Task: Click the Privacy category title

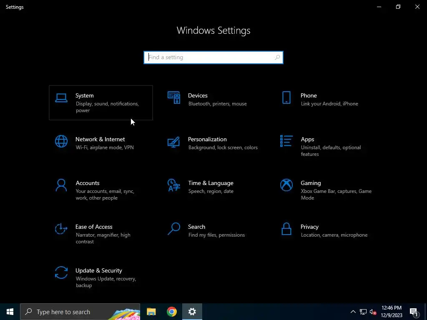Action: point(309,227)
